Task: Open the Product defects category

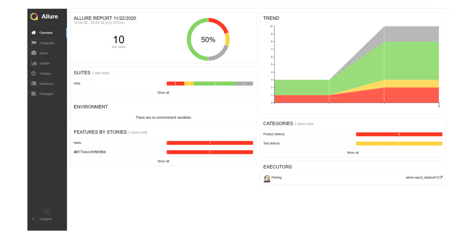Action: [353, 134]
